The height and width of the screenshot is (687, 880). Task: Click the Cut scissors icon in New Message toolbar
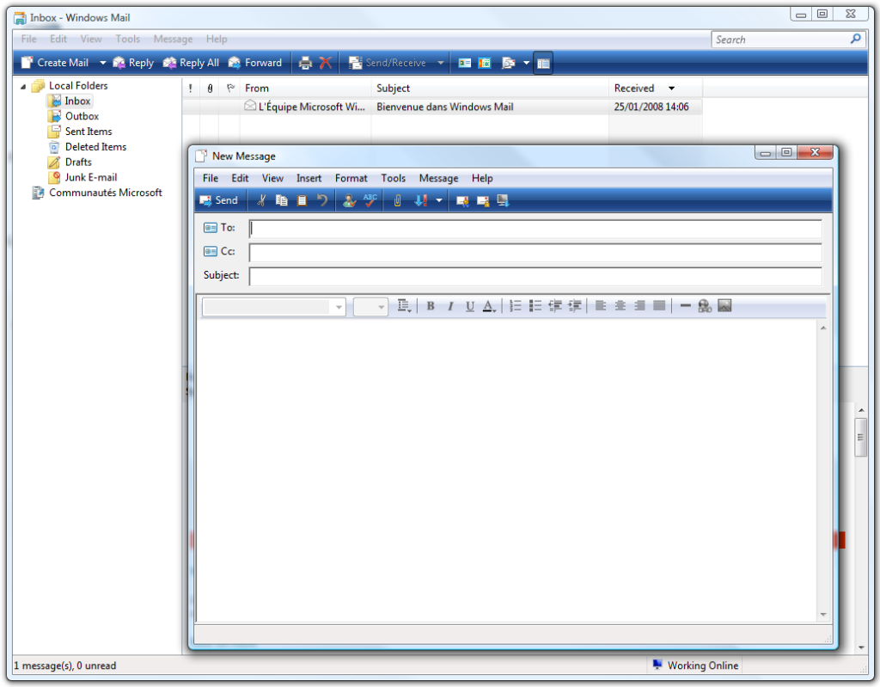(261, 200)
